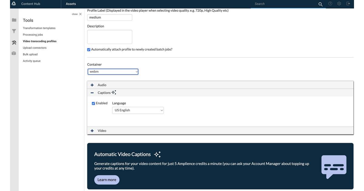Uncheck the captions Enabled checkbox
This screenshot has height=191, width=364.
point(93,103)
